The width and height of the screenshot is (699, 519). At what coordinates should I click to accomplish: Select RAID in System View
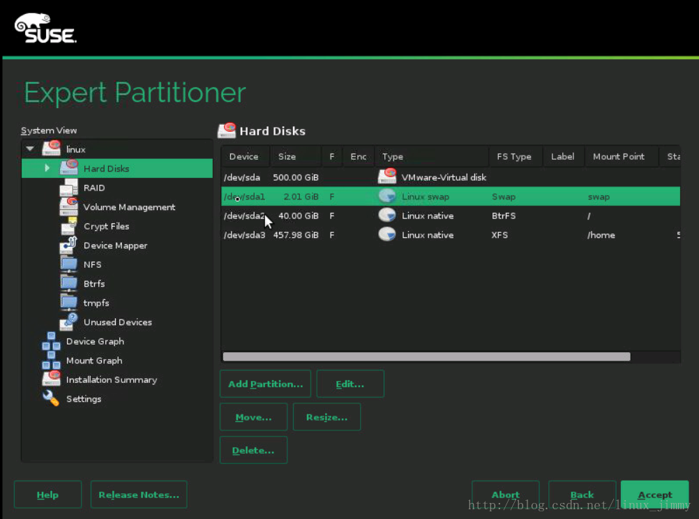pos(94,188)
